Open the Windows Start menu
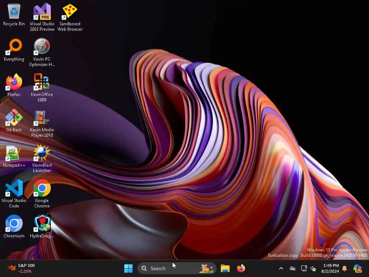 (x=129, y=268)
